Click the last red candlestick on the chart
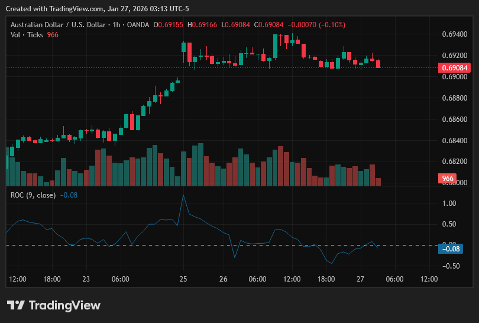The image size is (479, 323). pos(378,64)
